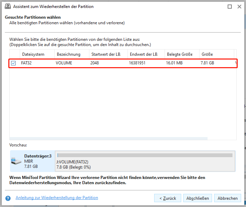
Task: Sort by the Endwert der LB column header
Action: pyautogui.click(x=146, y=54)
